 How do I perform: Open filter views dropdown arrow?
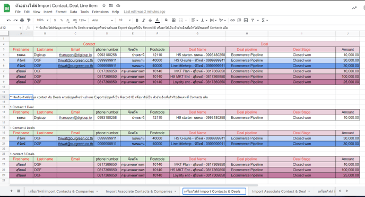click(x=258, y=21)
